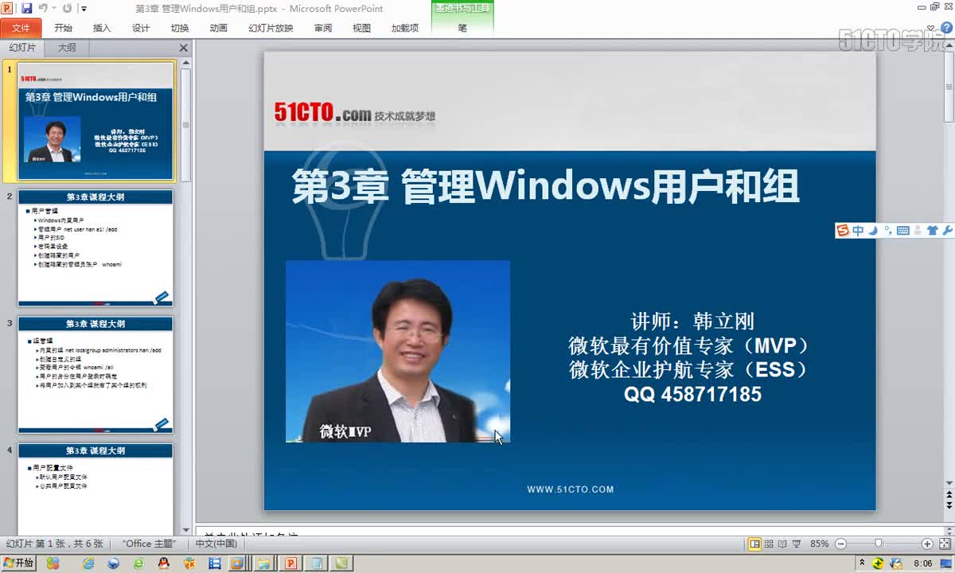955x573 pixels.
Task: Switch to the 大纲 Outline pane tab
Action: point(67,48)
